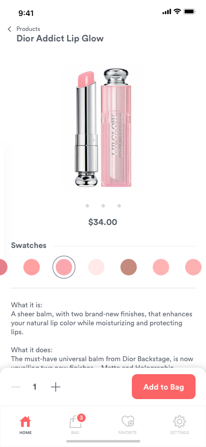Tap the Dior lip glow product image

(103, 127)
